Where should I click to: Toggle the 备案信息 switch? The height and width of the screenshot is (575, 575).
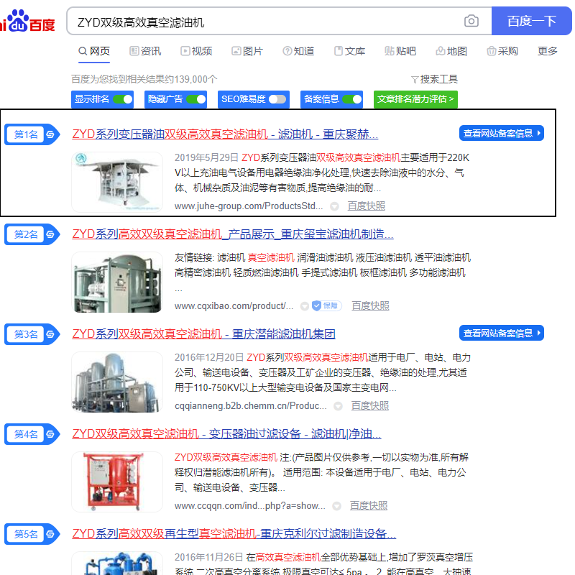coord(352,99)
